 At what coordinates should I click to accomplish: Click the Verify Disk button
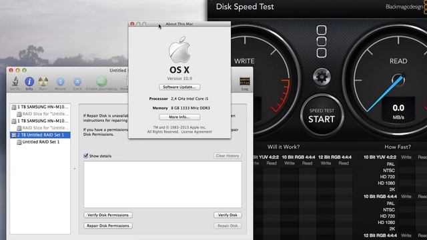pos(228,215)
